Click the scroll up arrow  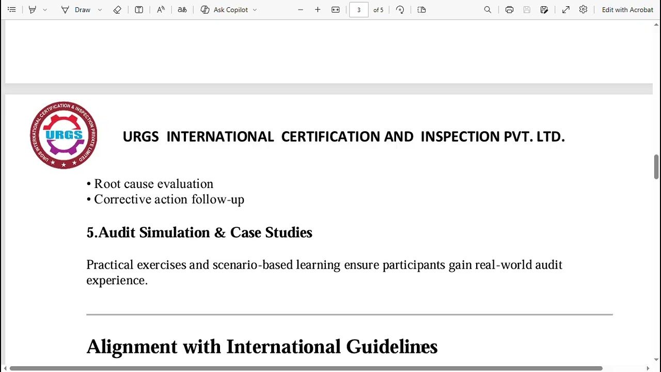coord(656,24)
